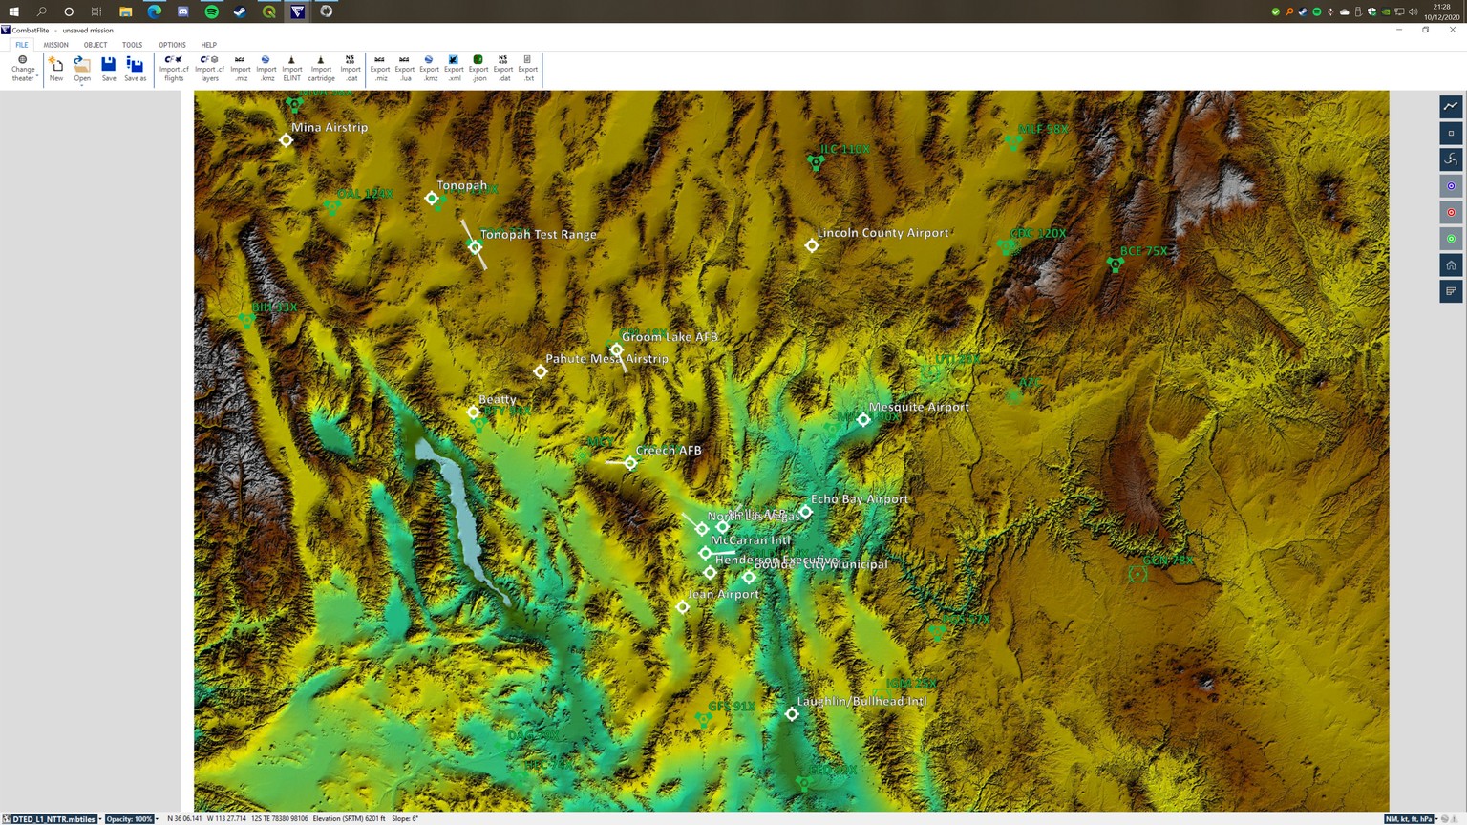Open the Change theater dropdown

click(23, 69)
